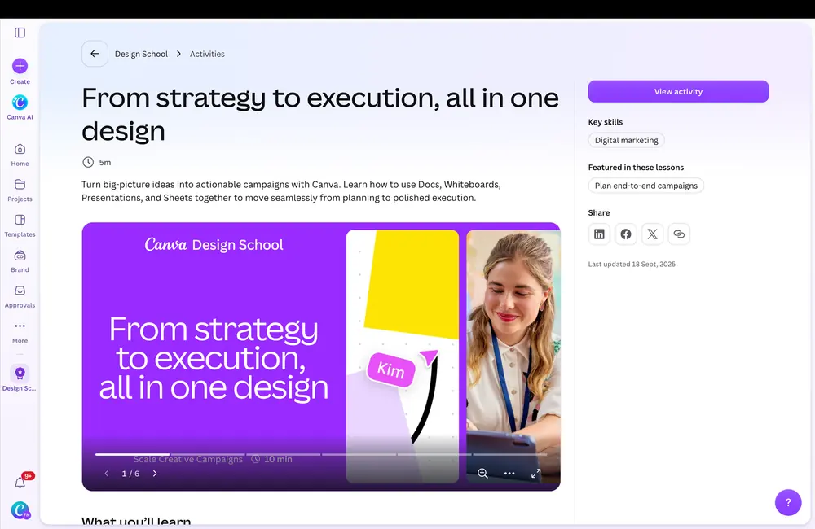Click Last updated 18 Sept, 2025 text
Image resolution: width=815 pixels, height=529 pixels.
(x=632, y=264)
